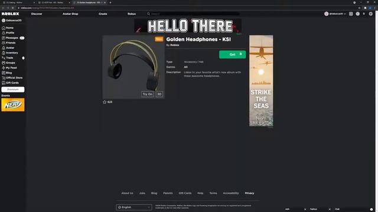Open a new browser tab with the plus button

(110, 2)
